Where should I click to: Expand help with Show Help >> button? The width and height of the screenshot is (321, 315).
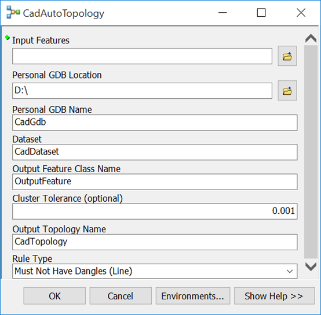pyautogui.click(x=274, y=296)
